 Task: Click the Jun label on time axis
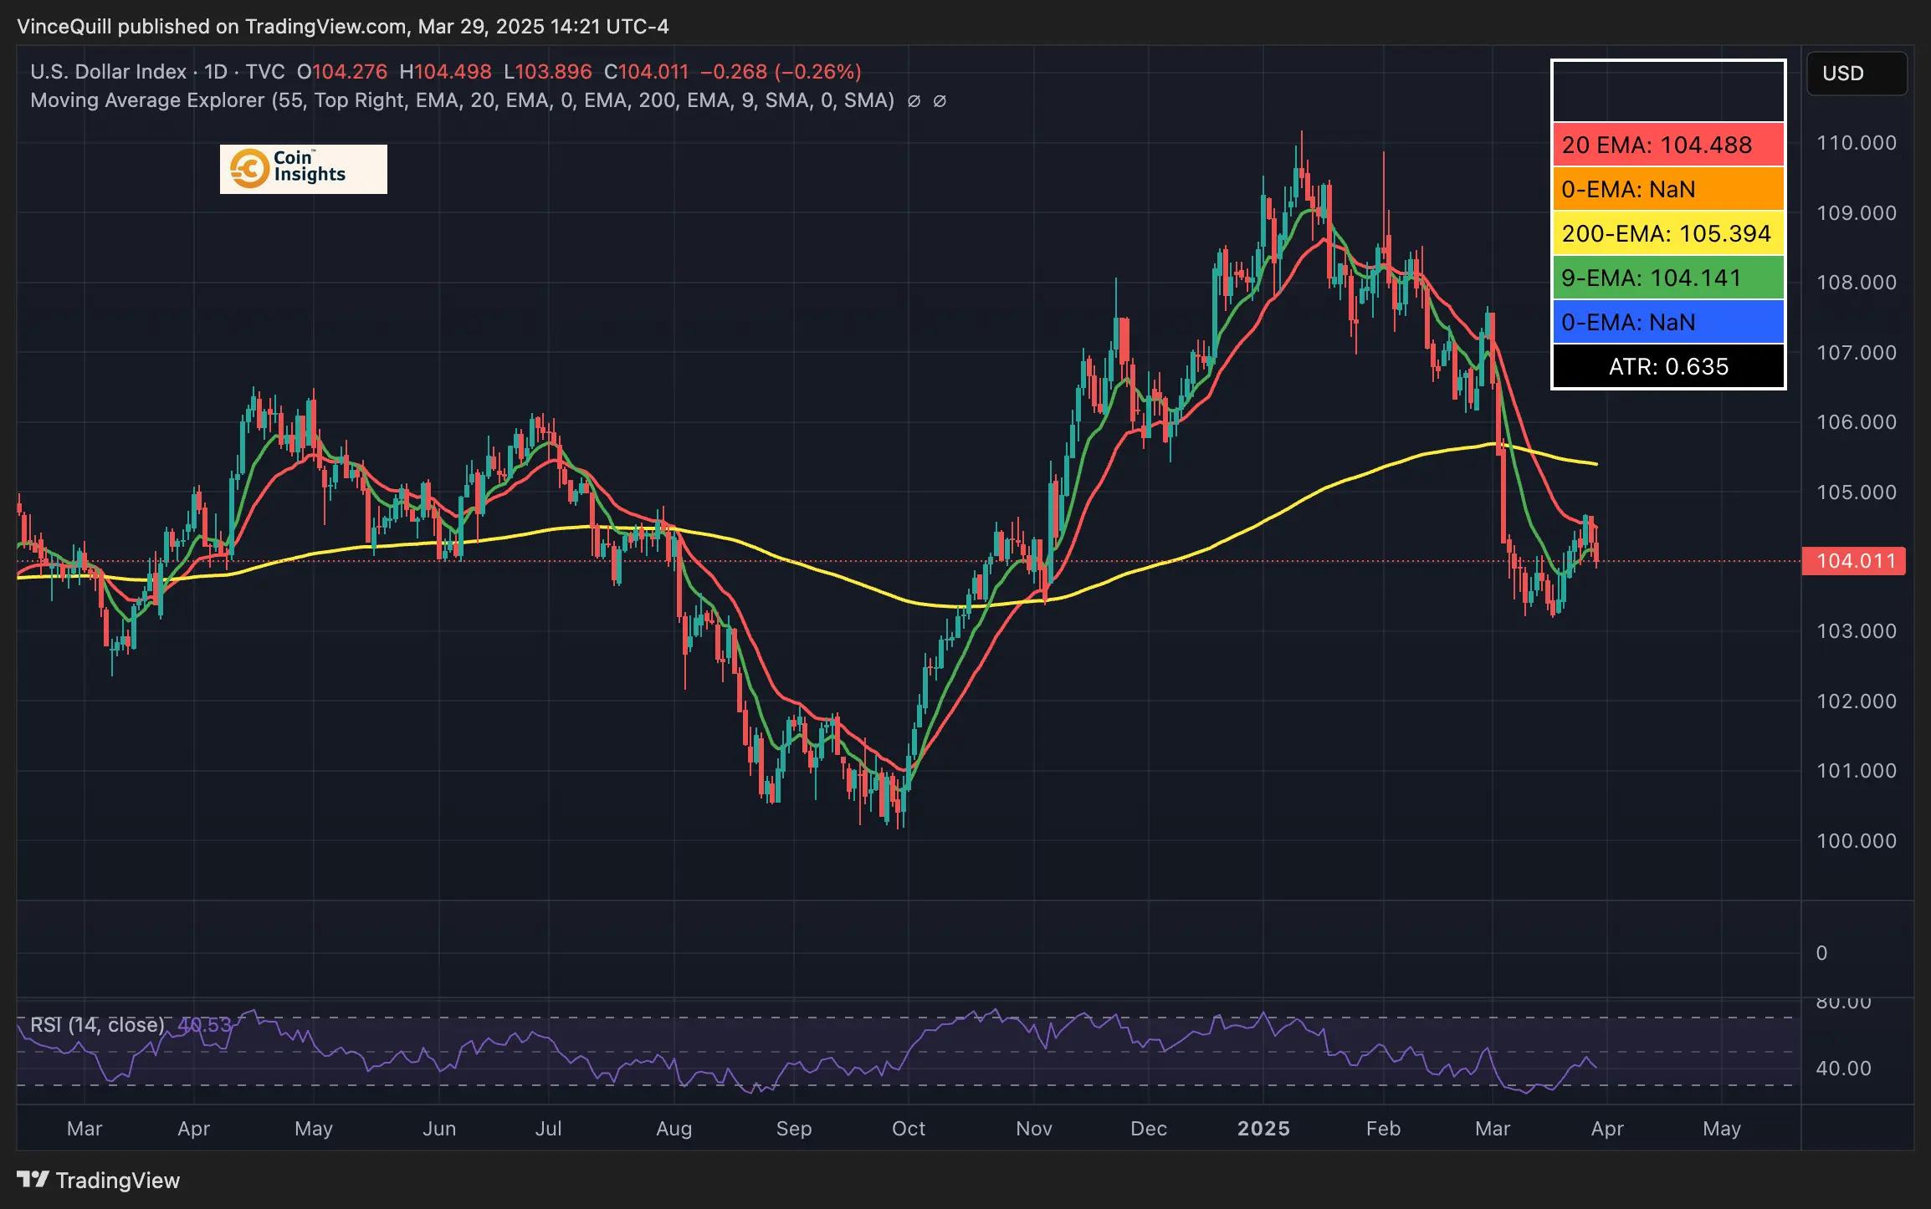point(439,1129)
